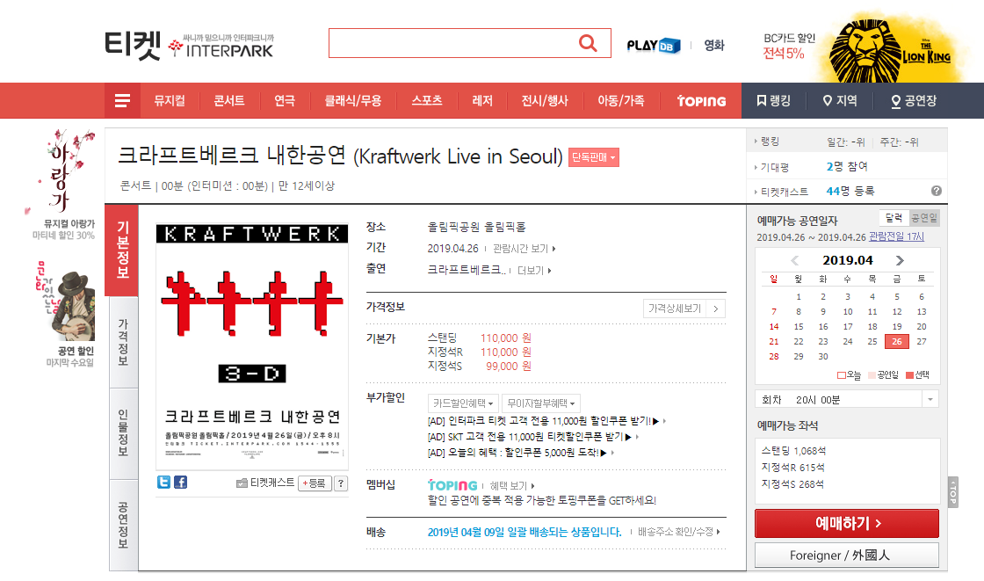The height and width of the screenshot is (581, 984).
Task: Click the Lion King banner
Action: click(x=895, y=49)
